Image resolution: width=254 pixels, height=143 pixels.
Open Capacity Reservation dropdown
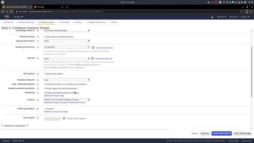(67, 41)
